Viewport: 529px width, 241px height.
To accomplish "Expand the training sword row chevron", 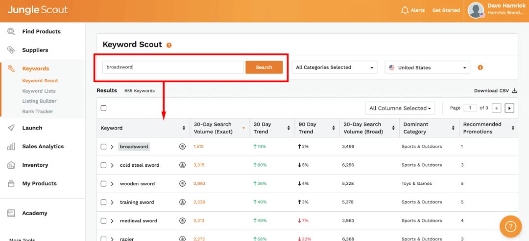I will click(112, 202).
